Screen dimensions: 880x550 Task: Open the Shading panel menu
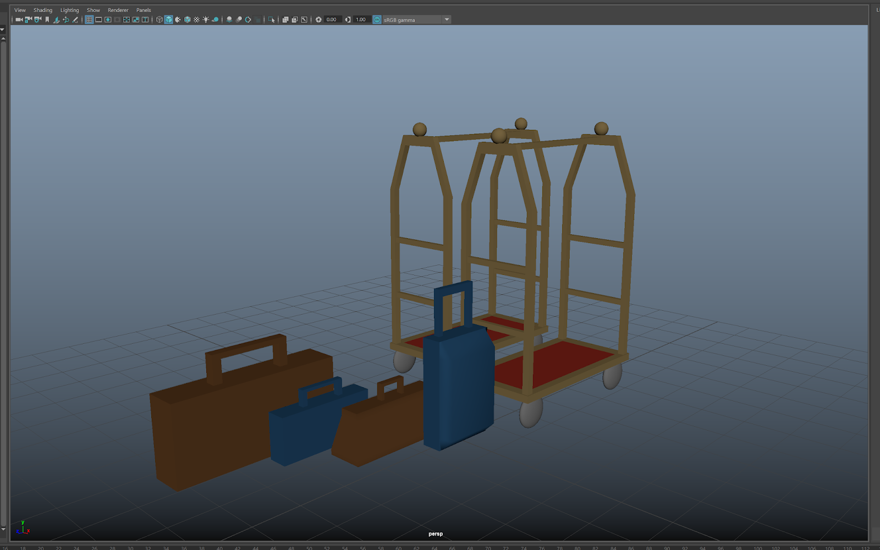click(x=43, y=10)
